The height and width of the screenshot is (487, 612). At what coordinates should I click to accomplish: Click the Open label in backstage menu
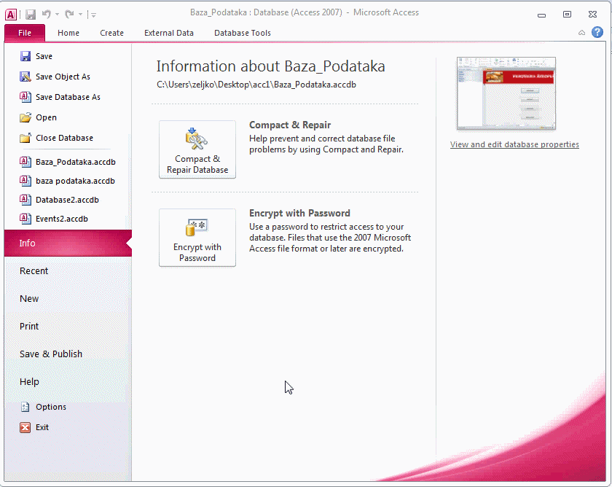(x=46, y=117)
